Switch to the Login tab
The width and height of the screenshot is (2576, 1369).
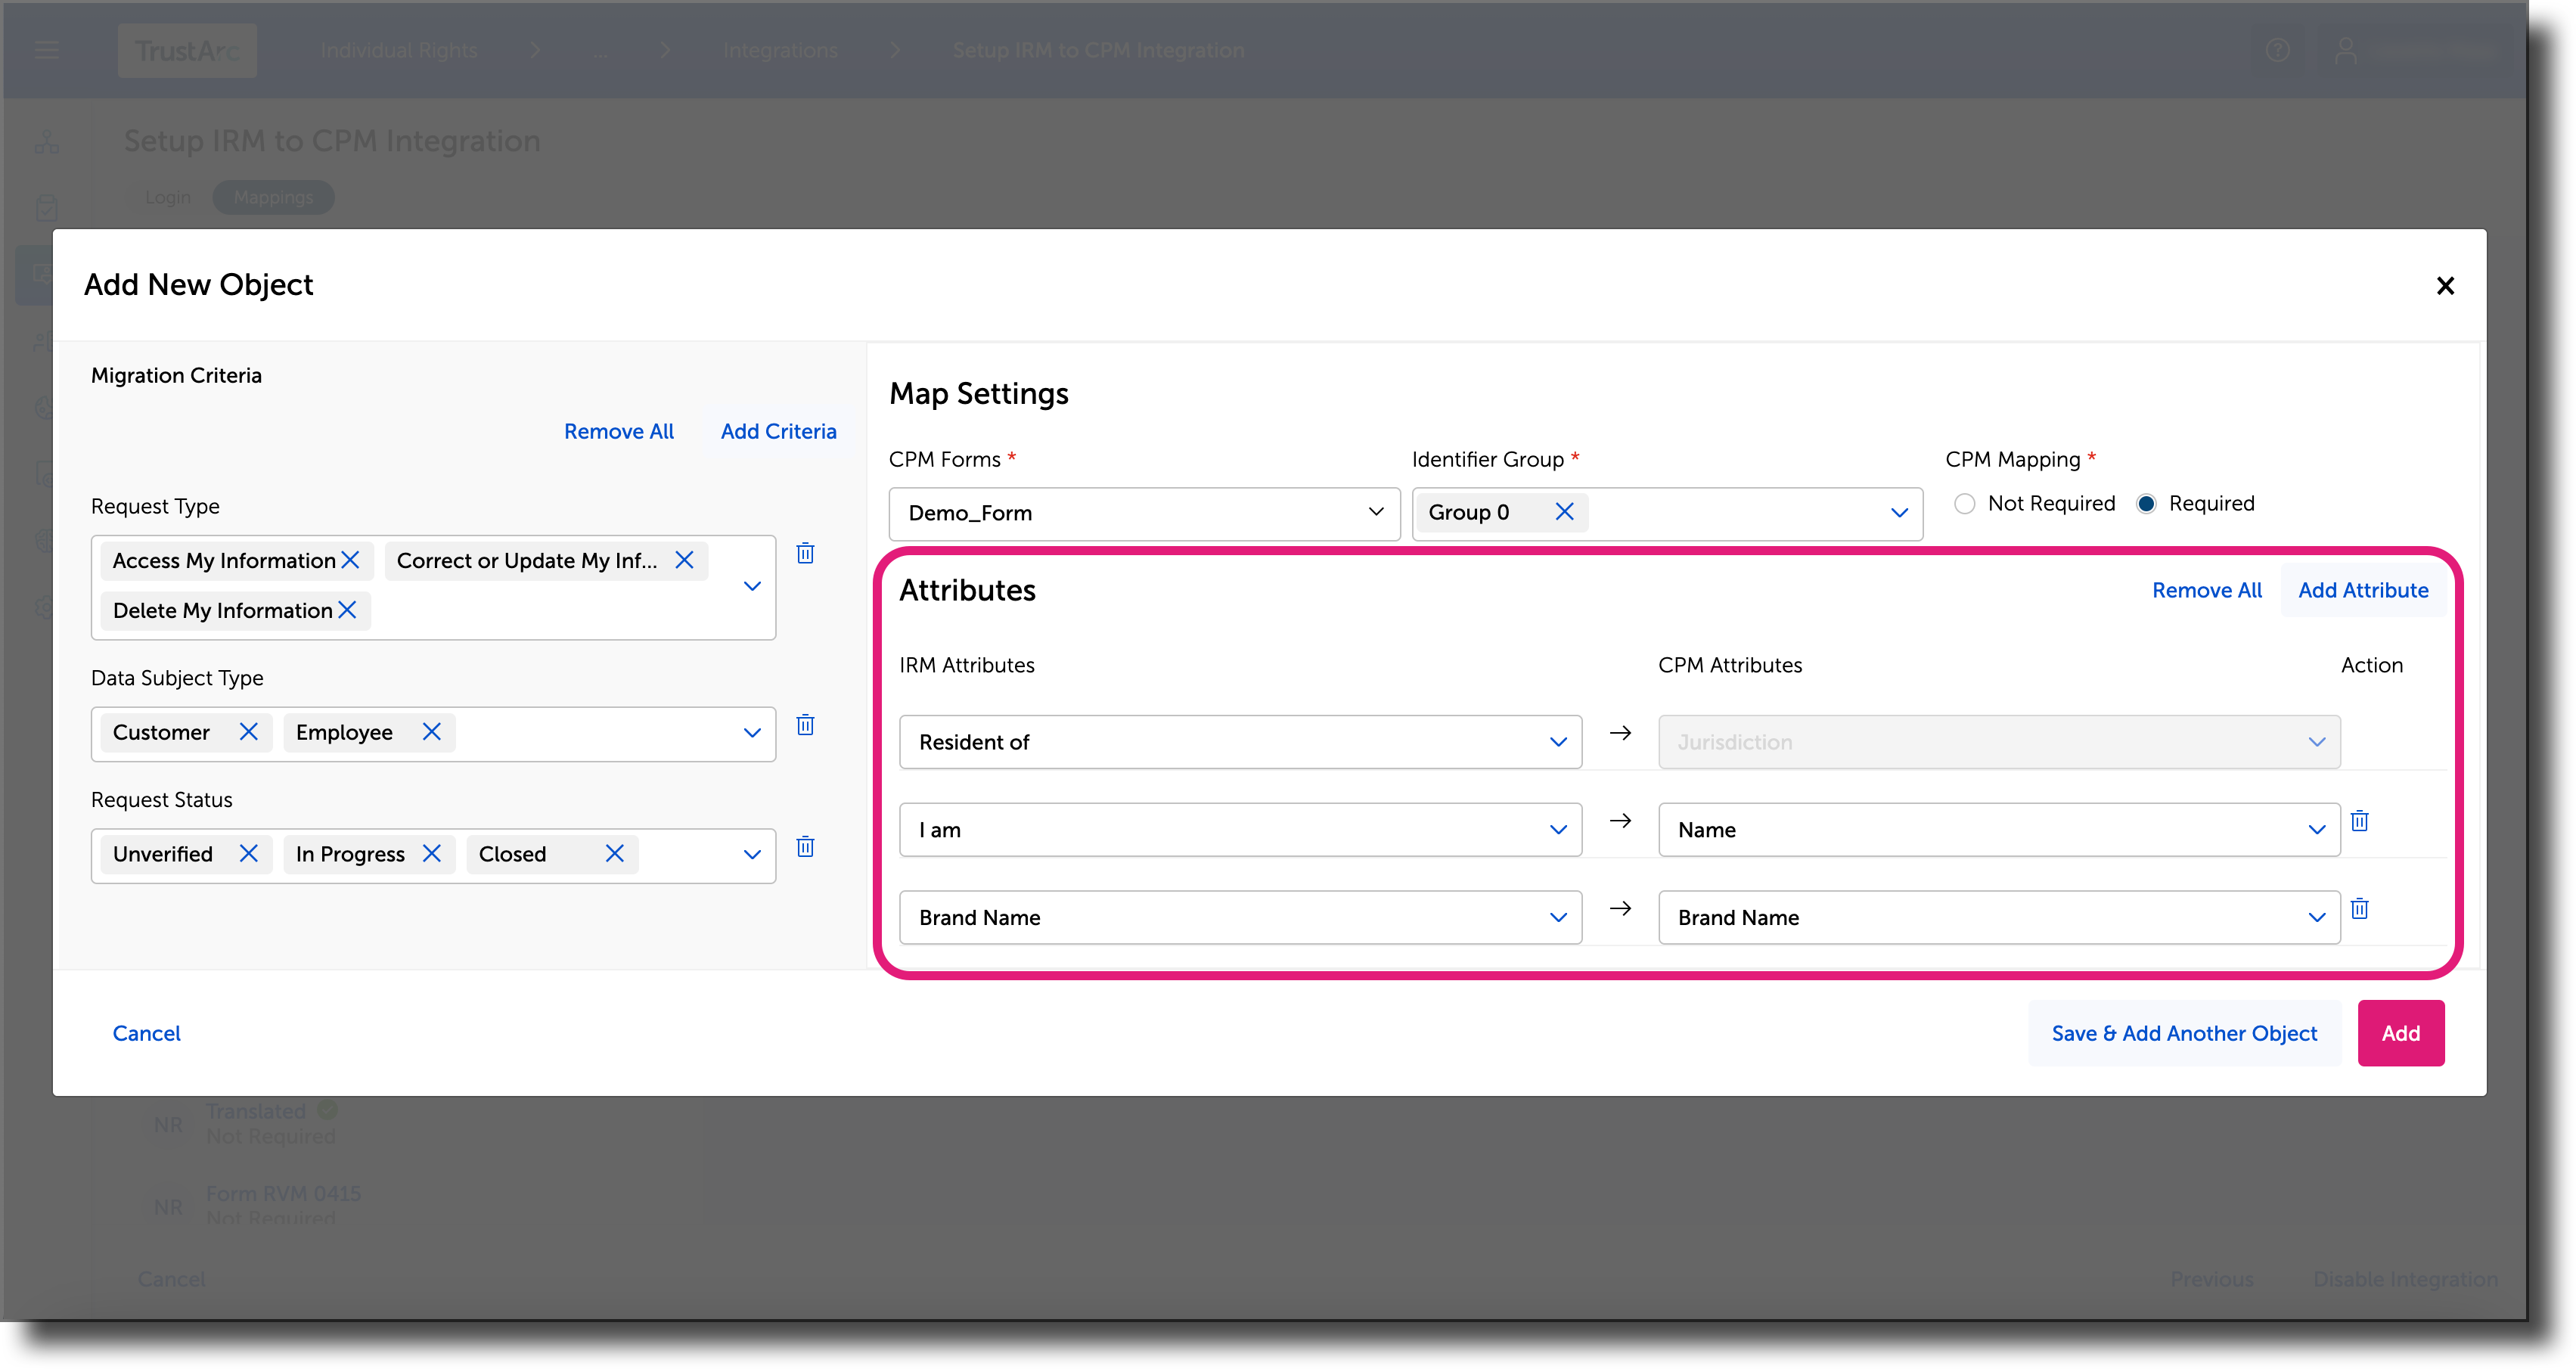click(167, 197)
